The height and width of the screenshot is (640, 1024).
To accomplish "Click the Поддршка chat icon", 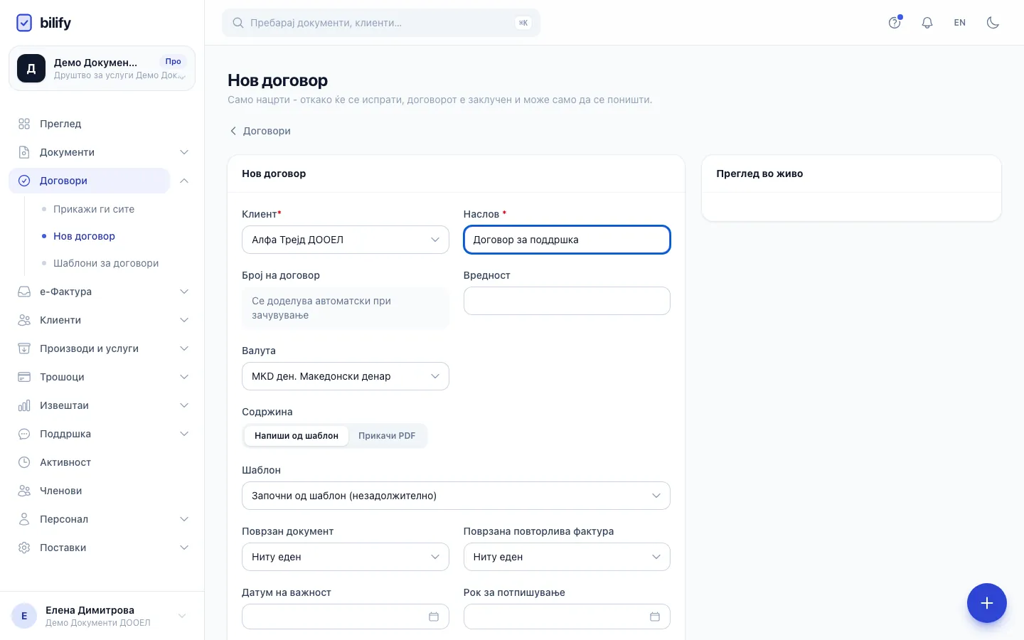I will click(x=24, y=434).
